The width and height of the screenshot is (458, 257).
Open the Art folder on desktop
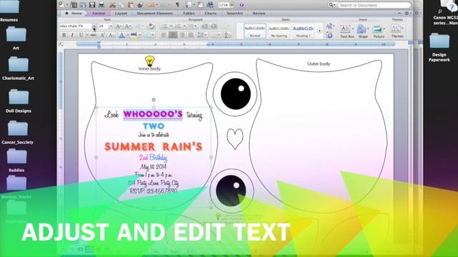[16, 38]
